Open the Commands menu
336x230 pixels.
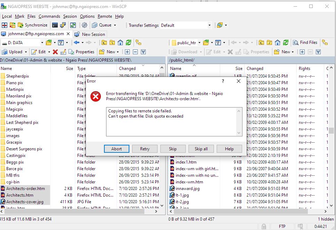tap(49, 16)
